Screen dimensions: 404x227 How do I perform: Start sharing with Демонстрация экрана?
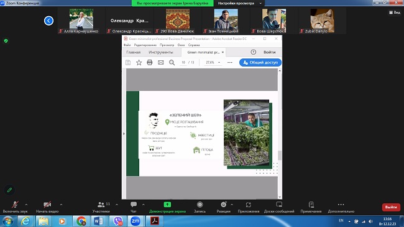pos(167,207)
